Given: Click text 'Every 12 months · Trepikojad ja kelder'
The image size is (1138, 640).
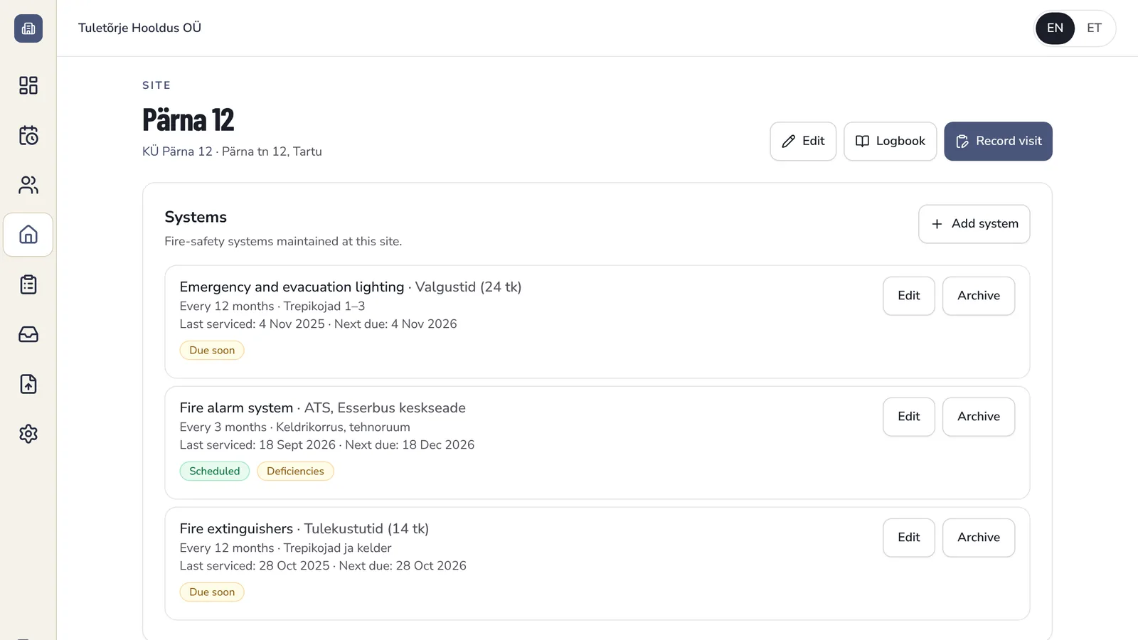Looking at the screenshot, I should (x=285, y=548).
